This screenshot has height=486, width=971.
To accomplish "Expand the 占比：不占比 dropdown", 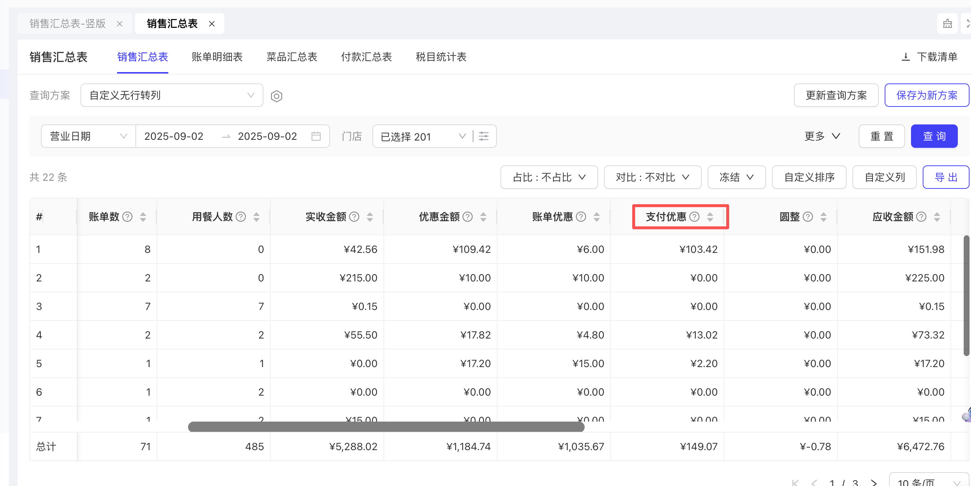I will [x=549, y=177].
